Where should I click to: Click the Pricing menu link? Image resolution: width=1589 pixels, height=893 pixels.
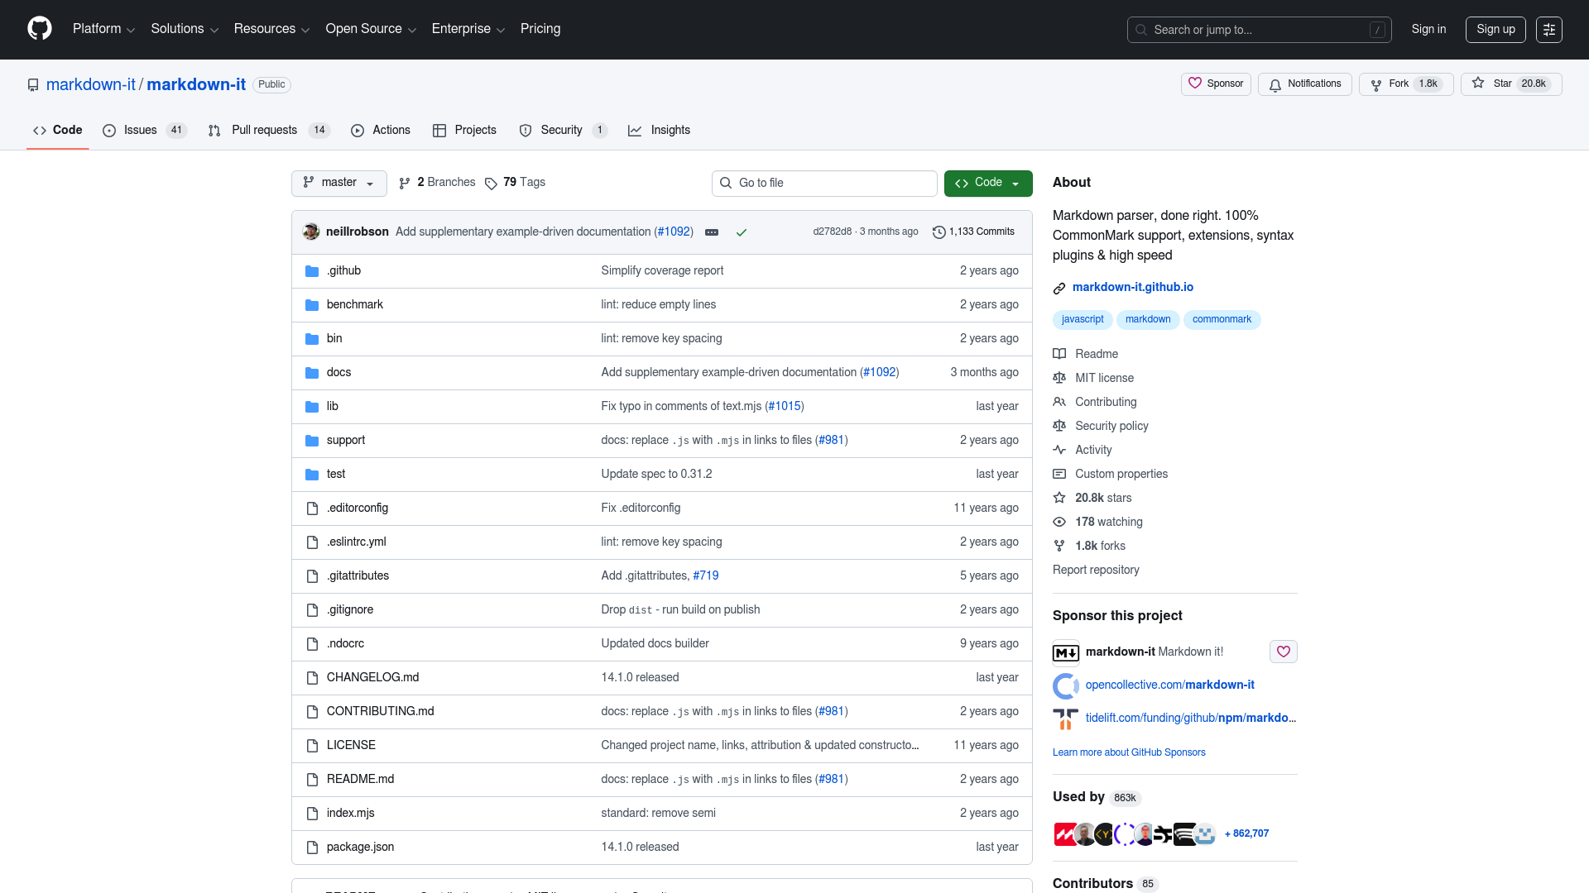[540, 29]
